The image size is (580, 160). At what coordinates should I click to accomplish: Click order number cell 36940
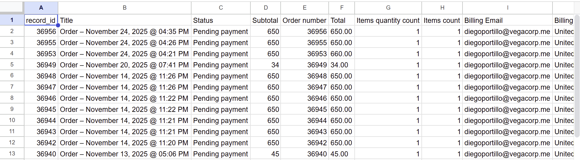(x=304, y=154)
